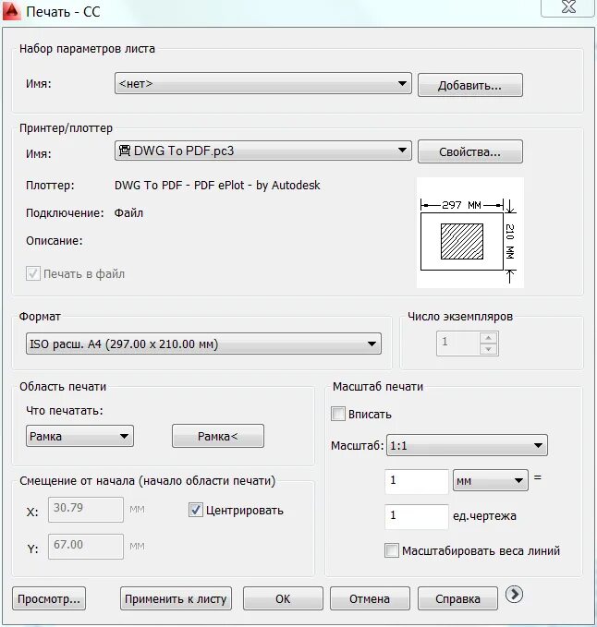Open the Что печатать dropdown set to Рамка

pos(79,436)
